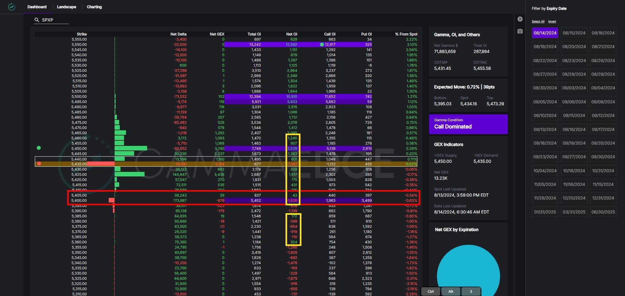Click the Invert expiry selection link
This screenshot has height=296, width=625.
[x=552, y=21]
